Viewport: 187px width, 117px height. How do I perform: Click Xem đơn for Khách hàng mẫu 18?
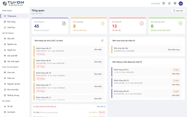click(x=98, y=74)
